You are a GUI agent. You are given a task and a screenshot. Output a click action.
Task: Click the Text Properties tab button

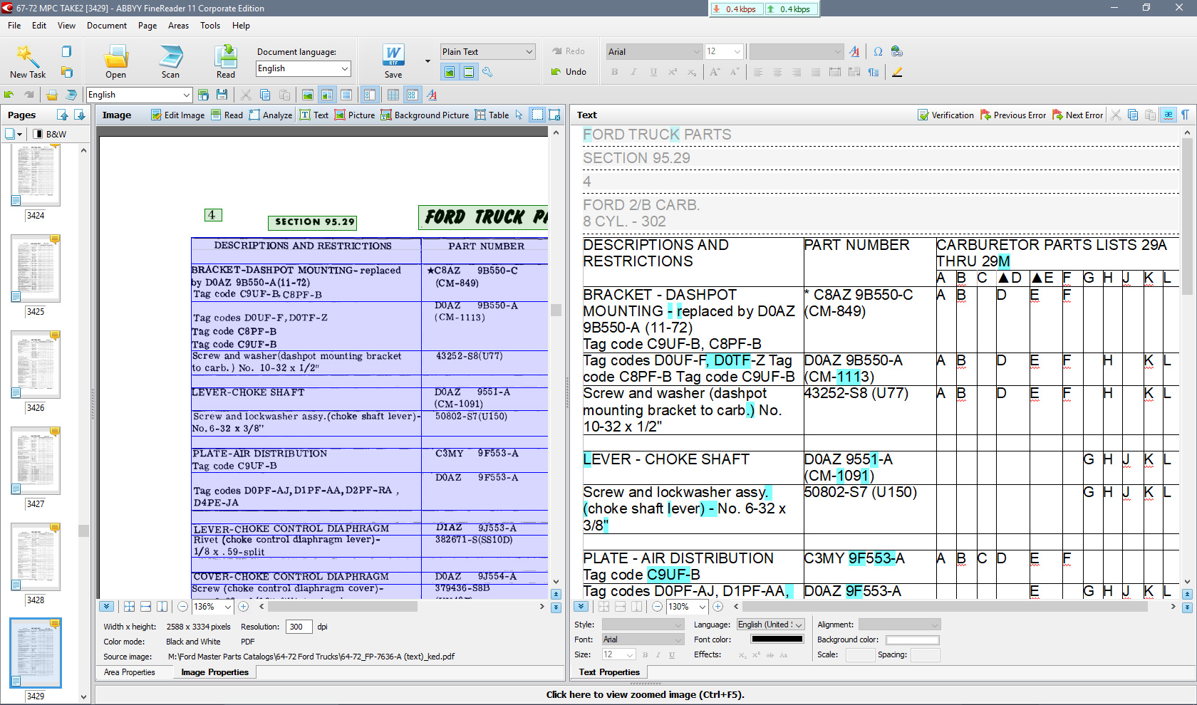[609, 672]
